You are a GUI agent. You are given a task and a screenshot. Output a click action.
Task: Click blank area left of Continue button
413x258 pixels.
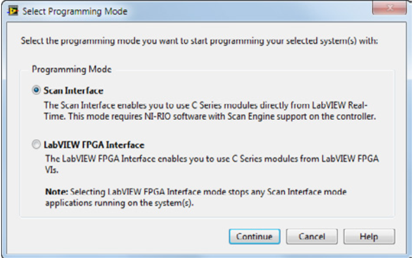pyautogui.click(x=124, y=236)
